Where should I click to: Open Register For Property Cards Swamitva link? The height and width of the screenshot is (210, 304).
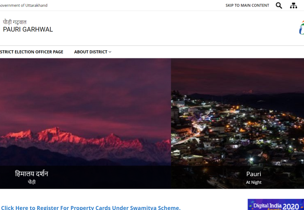(x=91, y=208)
